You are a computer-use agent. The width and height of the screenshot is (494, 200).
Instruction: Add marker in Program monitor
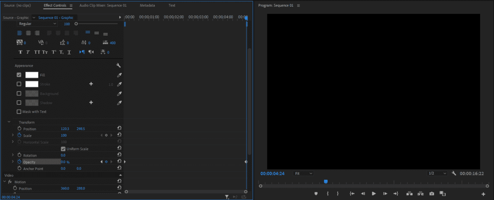(316, 194)
